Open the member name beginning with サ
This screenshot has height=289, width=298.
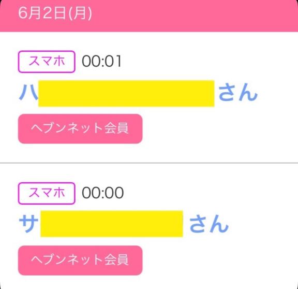[x=124, y=224]
